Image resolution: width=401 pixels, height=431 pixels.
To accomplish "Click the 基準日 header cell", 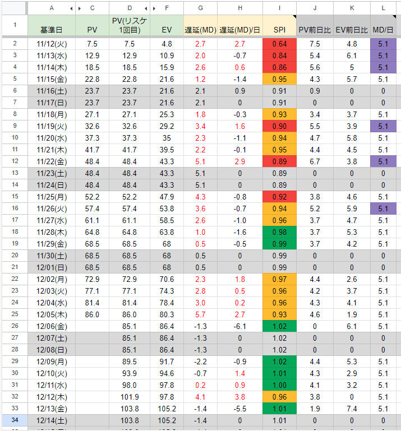I will (x=52, y=25).
